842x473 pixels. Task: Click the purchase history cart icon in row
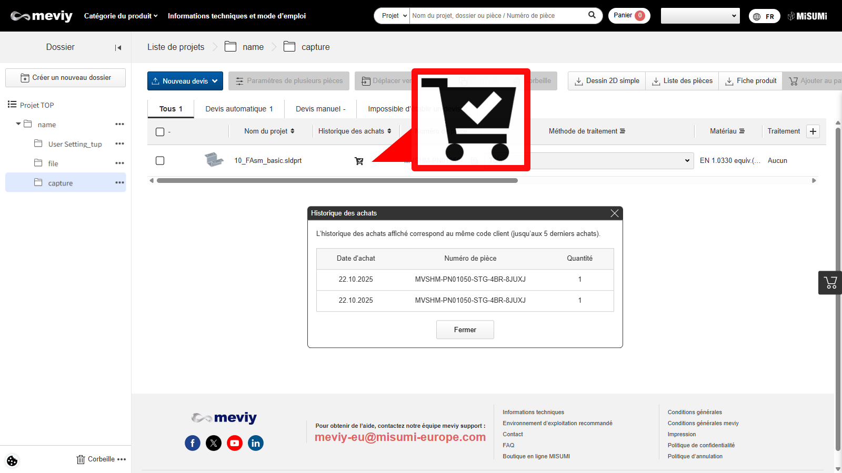(359, 161)
